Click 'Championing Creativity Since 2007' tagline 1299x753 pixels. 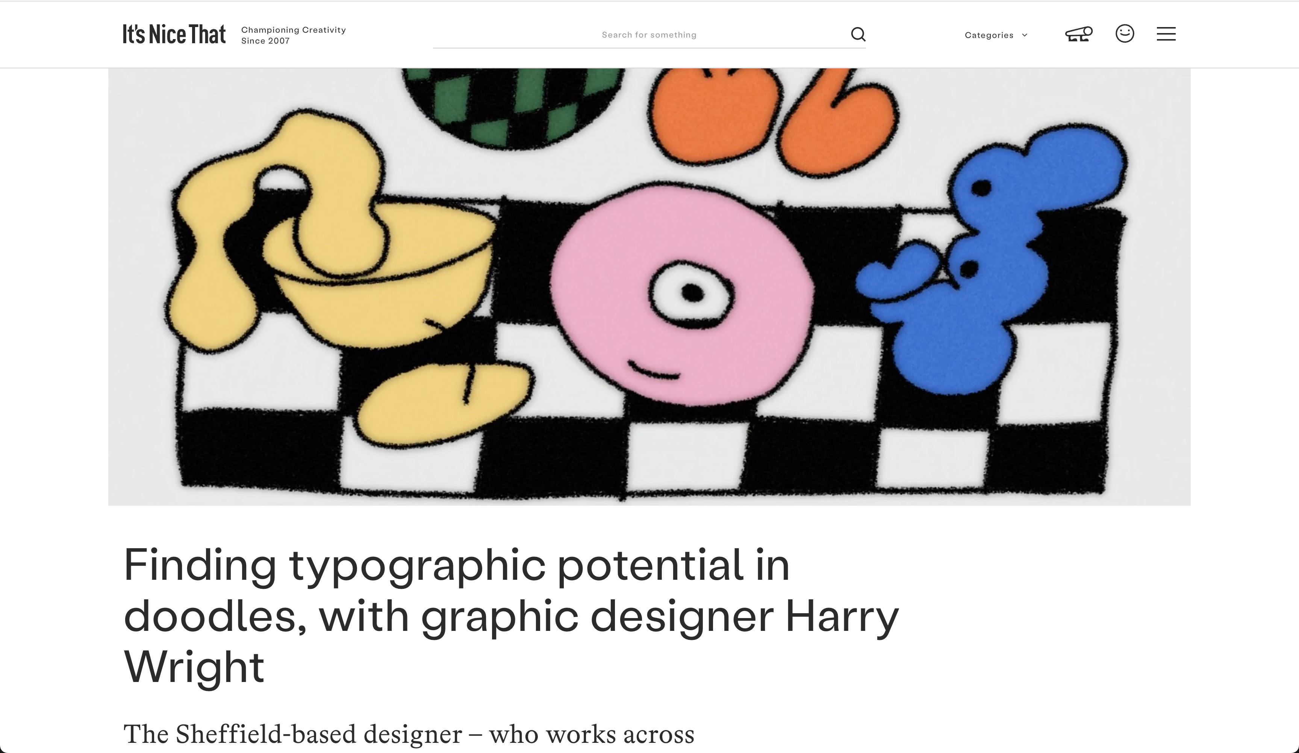coord(293,35)
